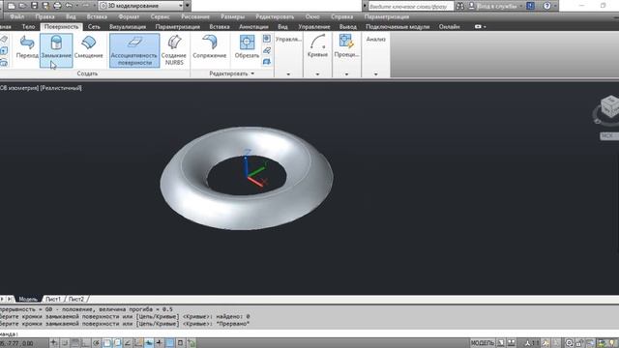The width and height of the screenshot is (619, 348).
Task: Open the Подключаемые модули ribbon tab
Action: pos(398,27)
